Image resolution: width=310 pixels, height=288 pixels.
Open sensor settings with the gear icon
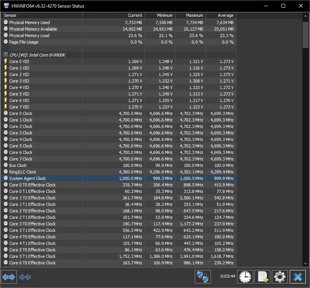pos(280,277)
